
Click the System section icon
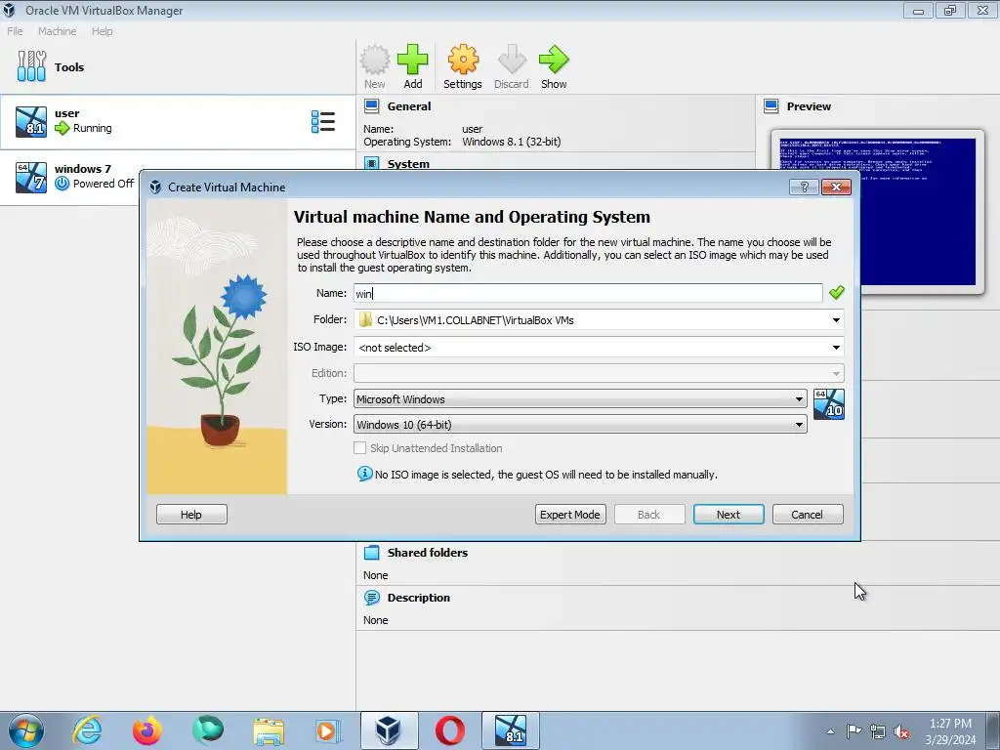(x=372, y=163)
